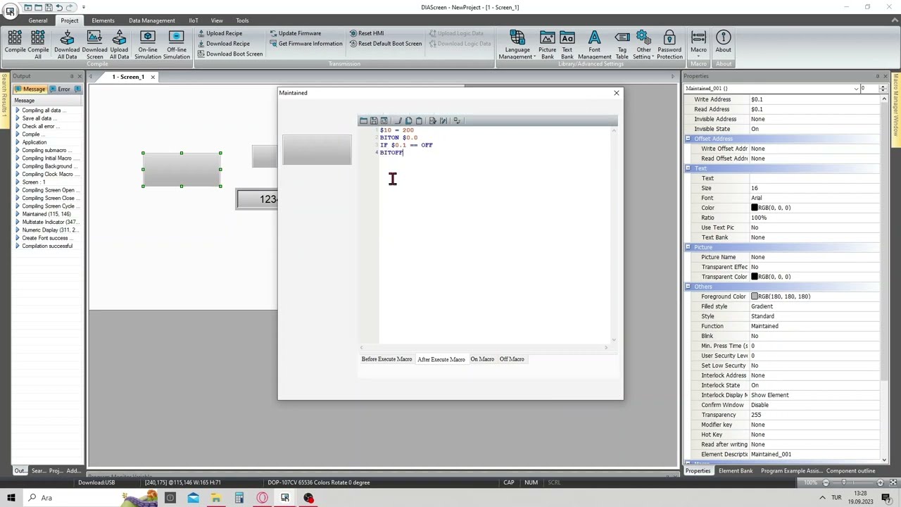The image size is (901, 507).
Task: Open element selector dropdown Maintained_001
Action: tap(857, 89)
